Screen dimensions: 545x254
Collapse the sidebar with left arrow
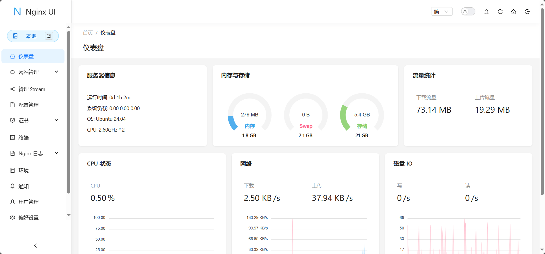tap(36, 245)
